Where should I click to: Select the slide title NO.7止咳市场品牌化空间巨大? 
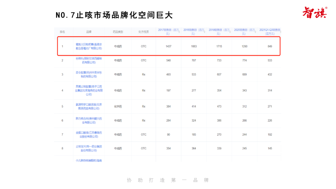(114, 15)
